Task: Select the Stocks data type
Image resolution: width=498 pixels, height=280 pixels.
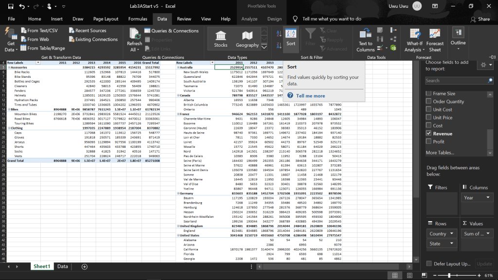Action: 220,39
